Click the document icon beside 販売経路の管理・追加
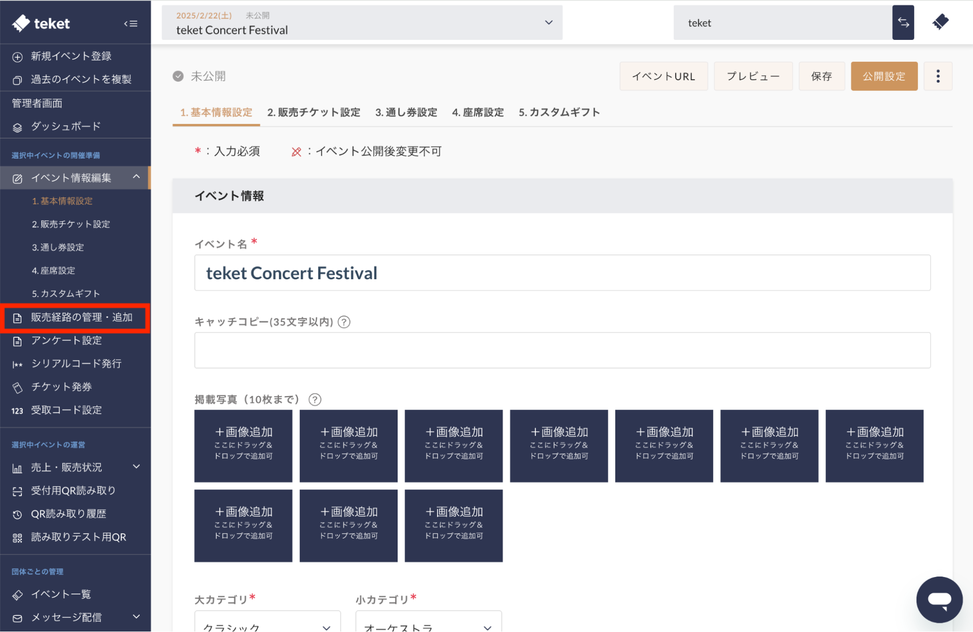Viewport: 973px width, 632px height. point(18,318)
